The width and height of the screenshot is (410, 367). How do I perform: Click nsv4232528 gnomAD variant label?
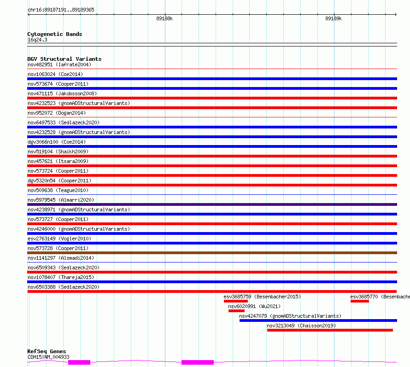pos(79,132)
